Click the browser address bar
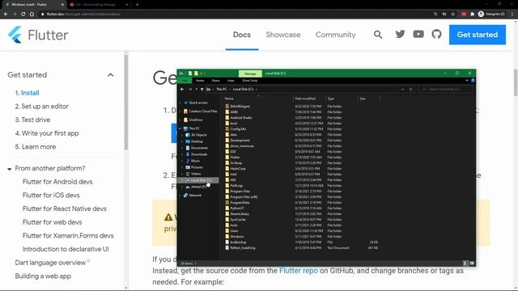The image size is (518, 291). pyautogui.click(x=231, y=15)
